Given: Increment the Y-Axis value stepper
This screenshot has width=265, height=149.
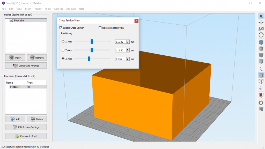Looking at the screenshot, I should click(128, 49).
